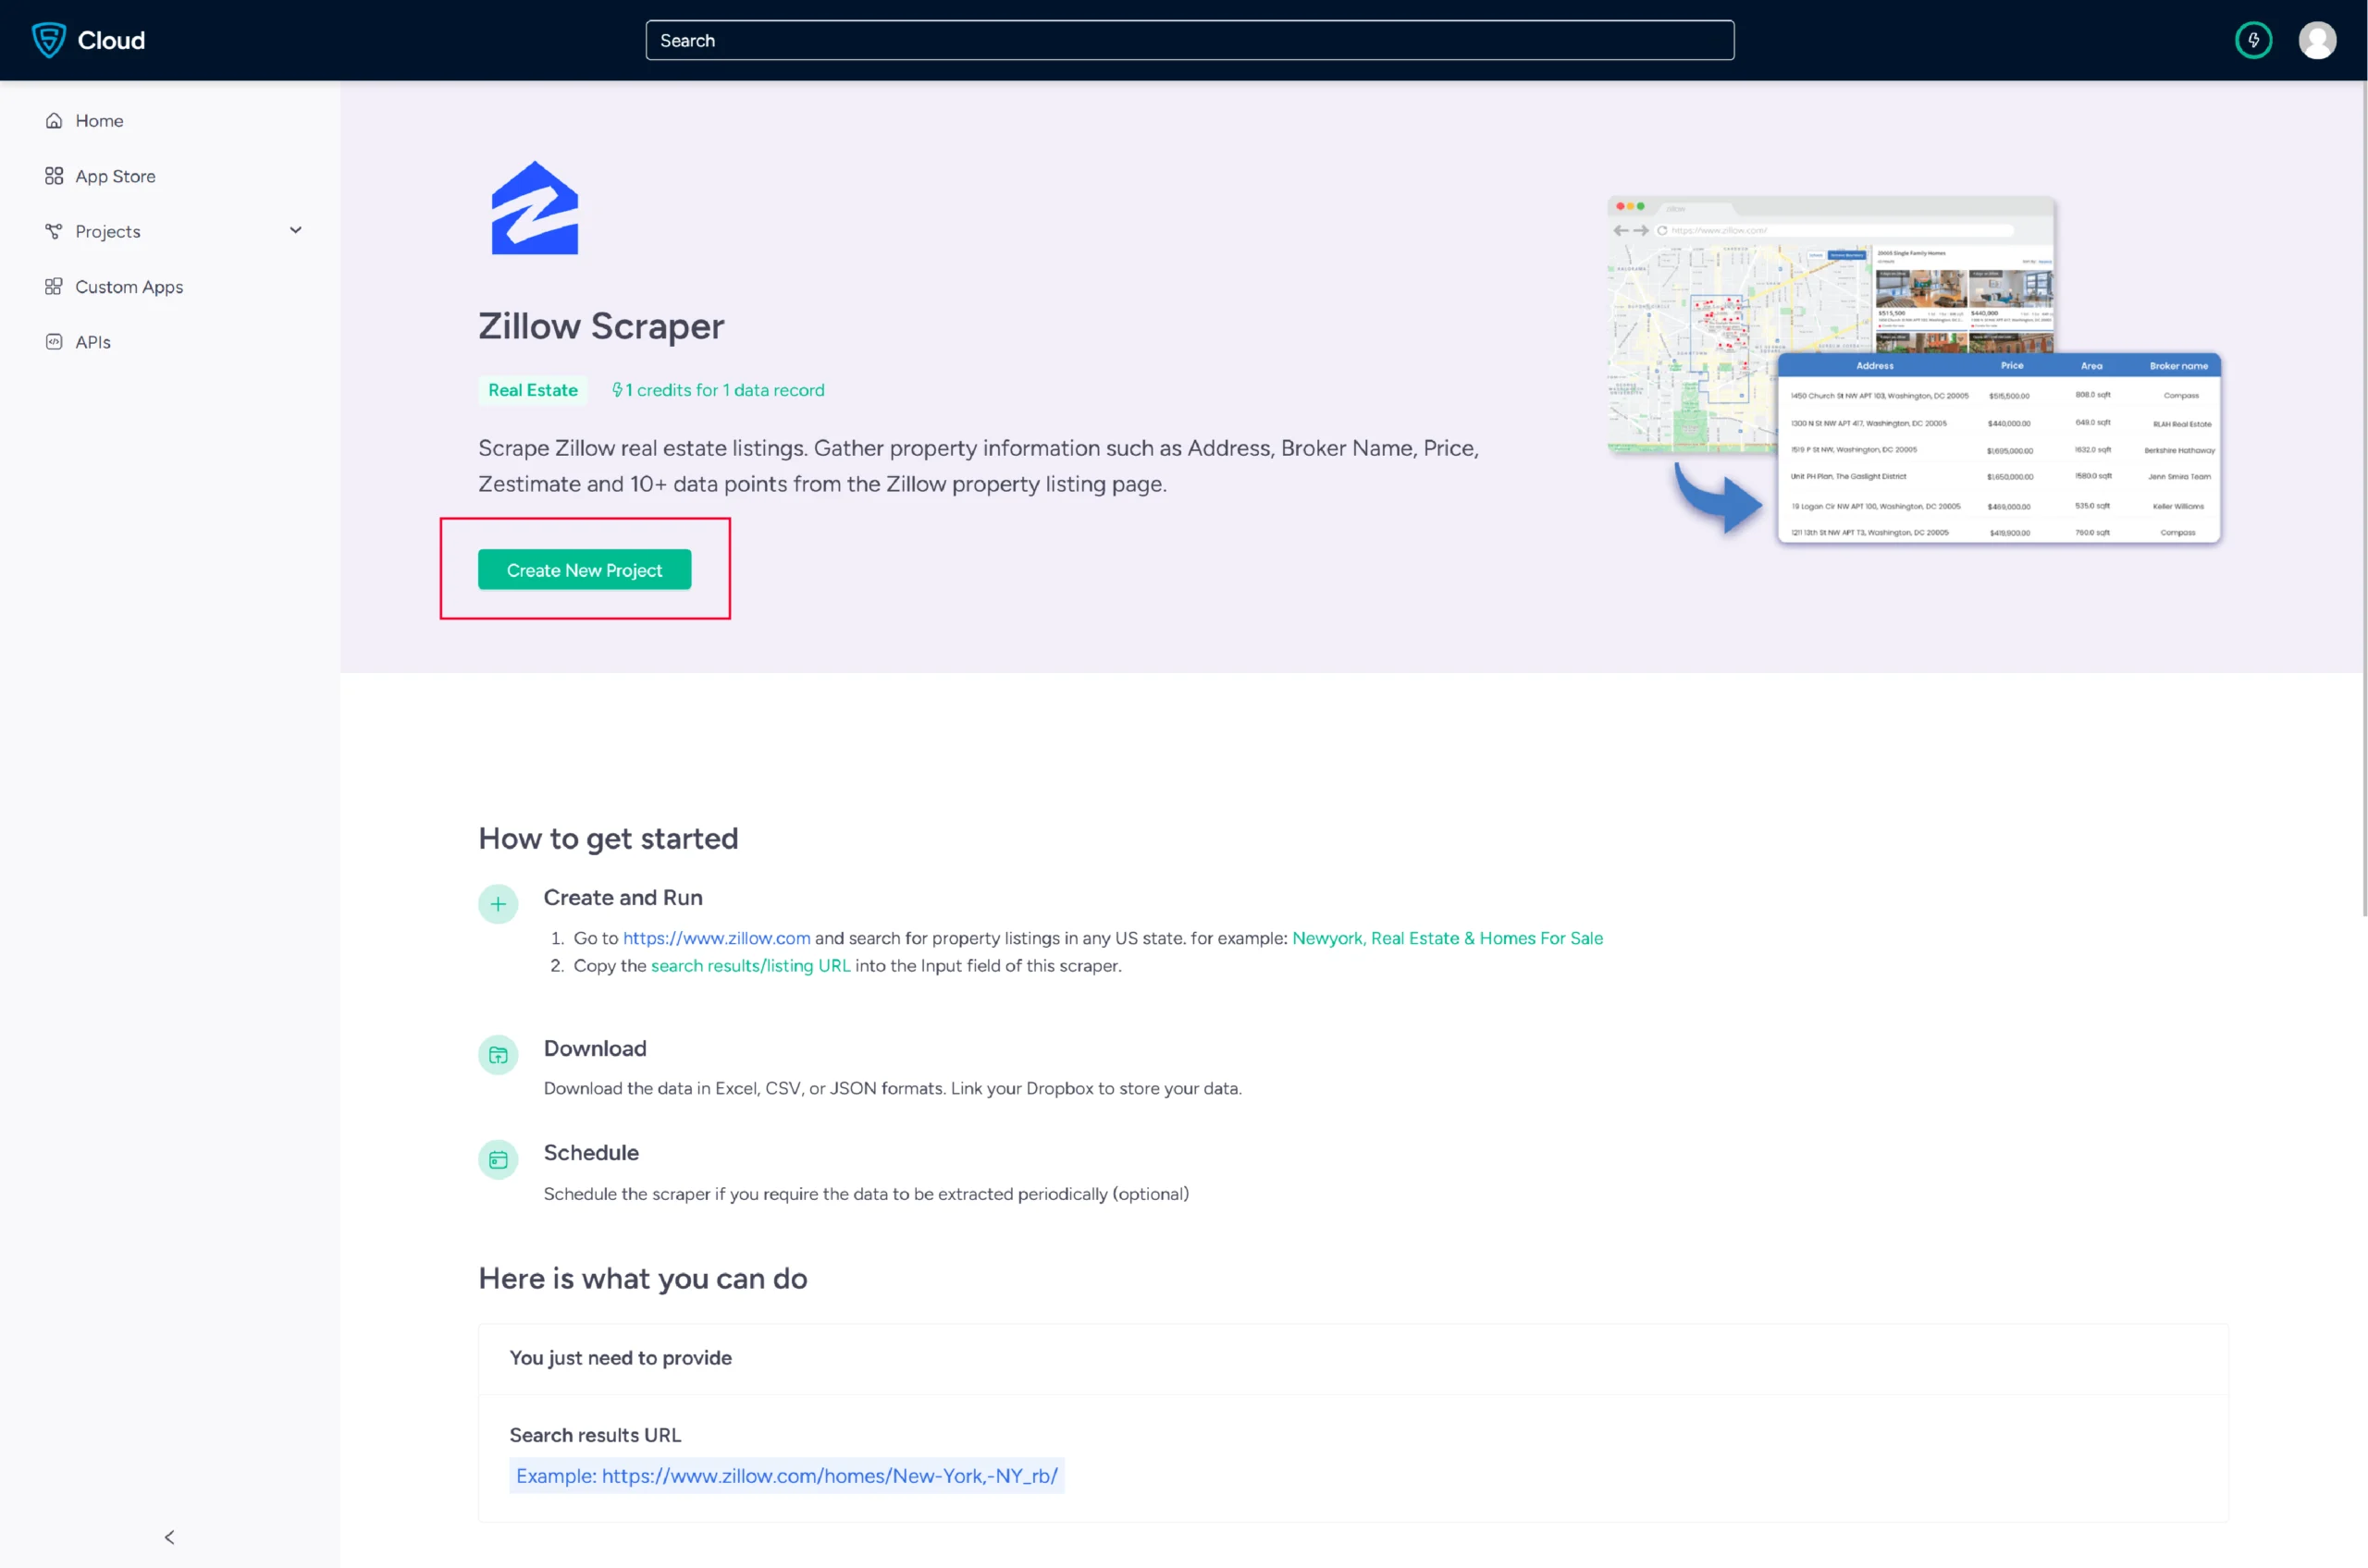Click the Create New Project button
2368x1568 pixels.
583,569
